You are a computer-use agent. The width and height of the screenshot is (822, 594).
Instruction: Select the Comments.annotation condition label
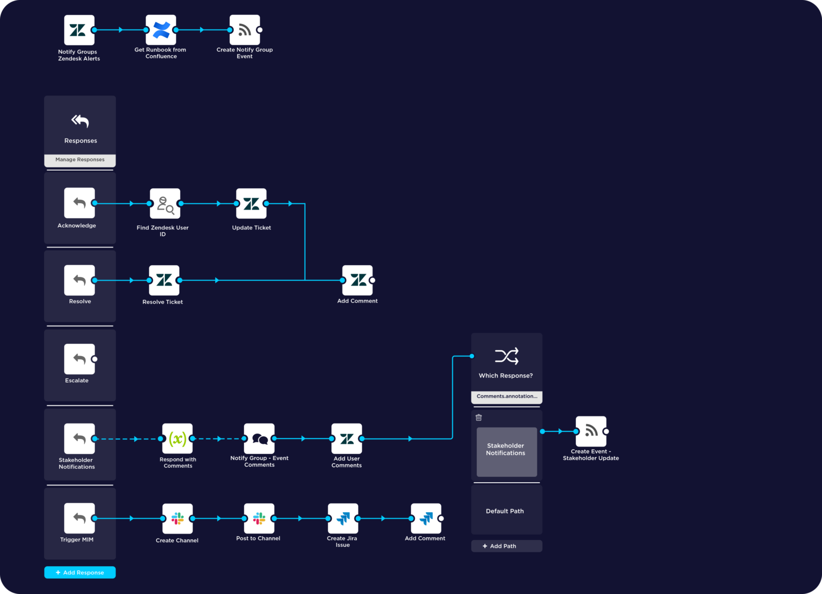click(506, 396)
